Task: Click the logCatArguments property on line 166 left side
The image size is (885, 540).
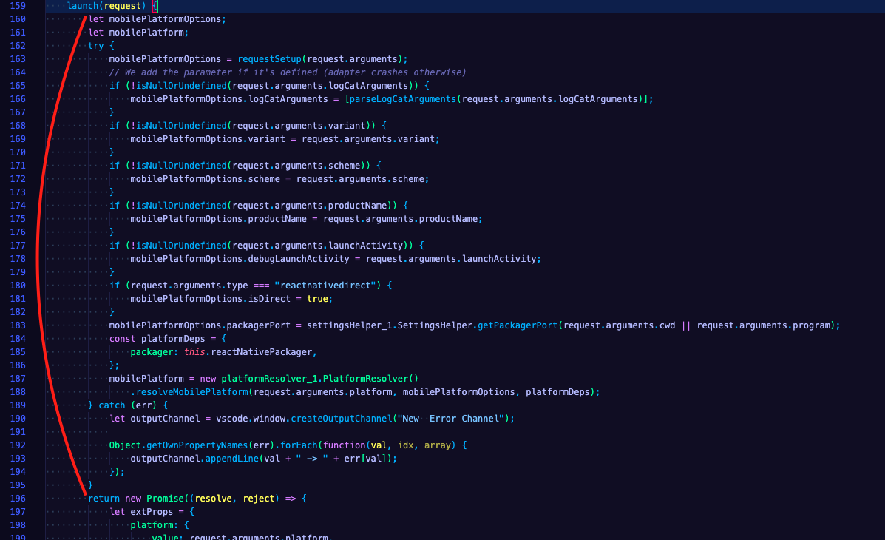Action: tap(288, 99)
